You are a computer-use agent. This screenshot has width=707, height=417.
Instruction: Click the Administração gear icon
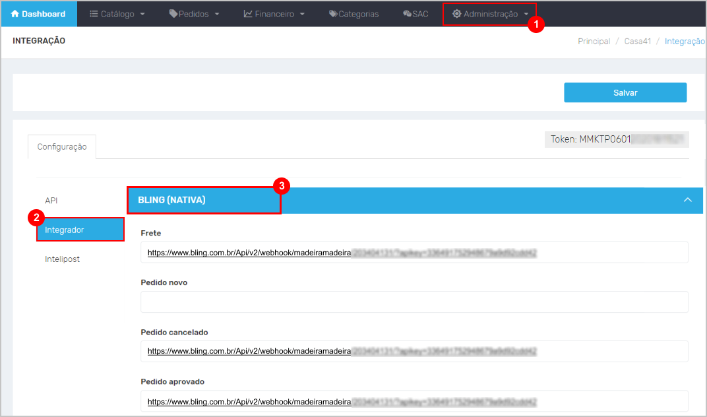click(457, 14)
